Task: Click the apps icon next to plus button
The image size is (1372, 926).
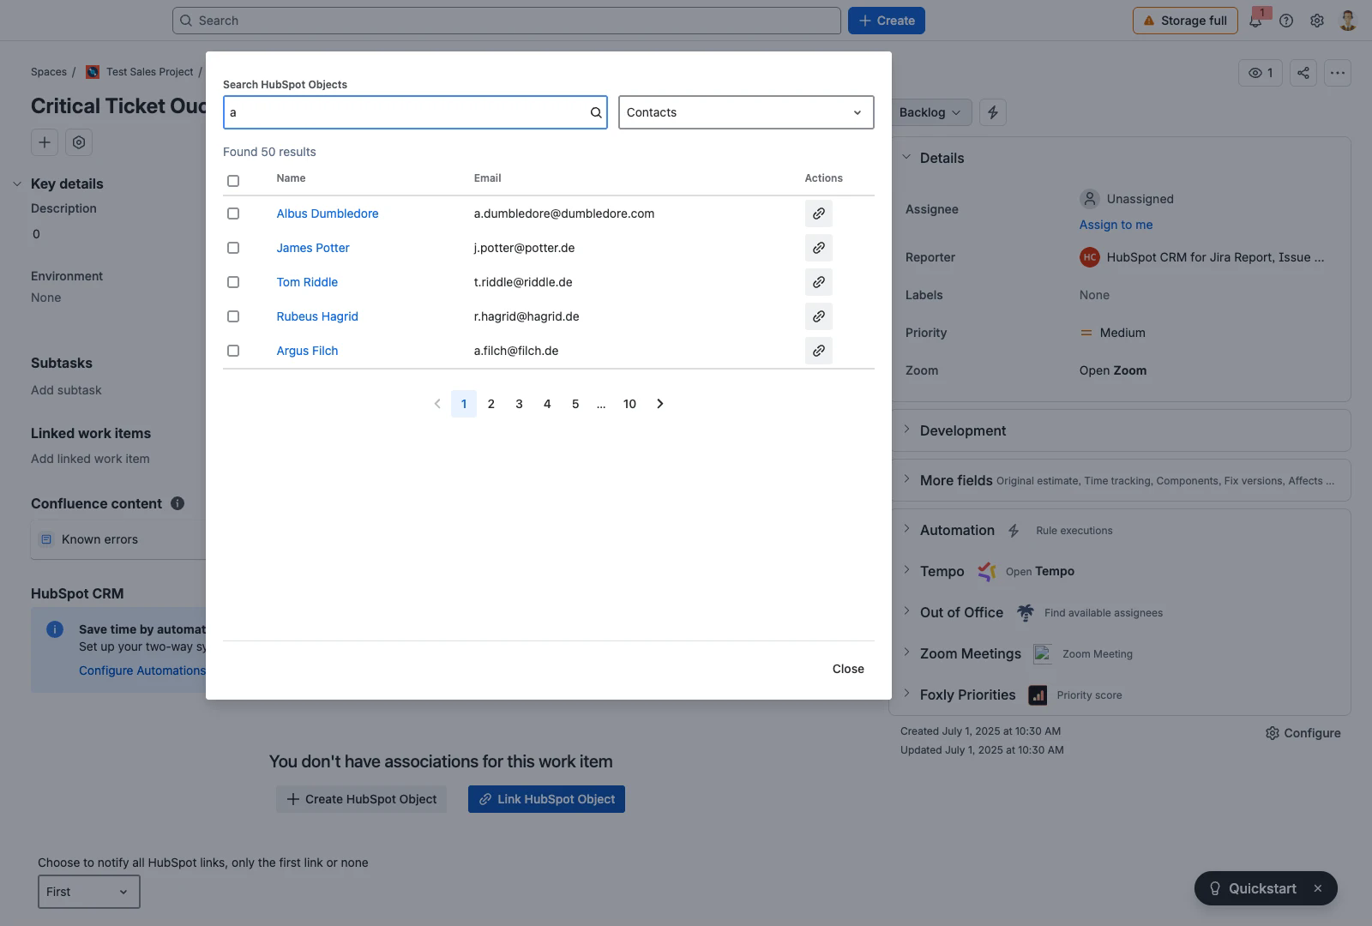Action: (x=79, y=142)
